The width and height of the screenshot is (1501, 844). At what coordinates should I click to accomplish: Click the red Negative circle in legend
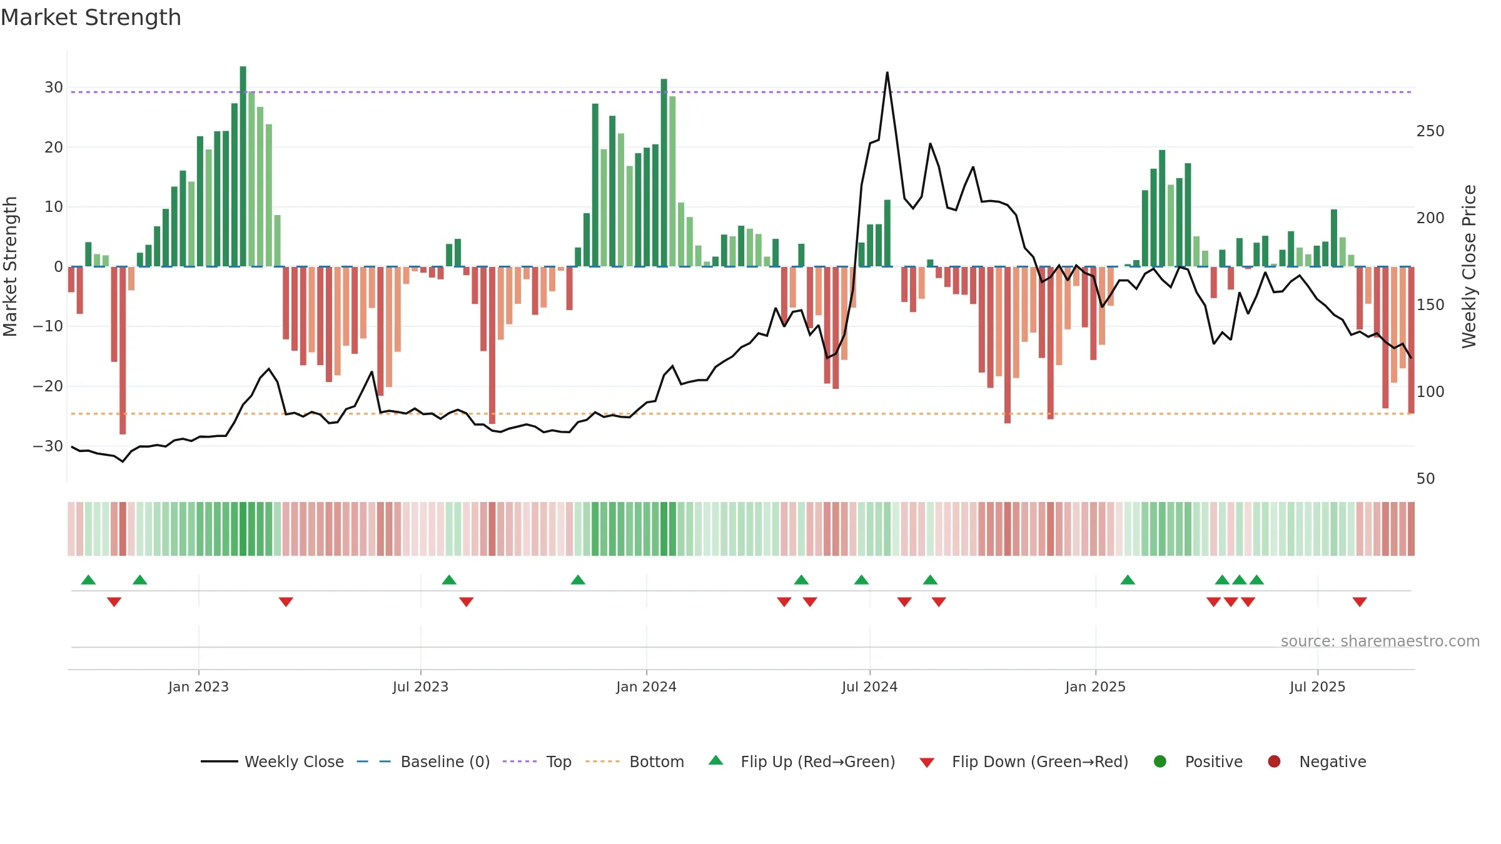1274,761
